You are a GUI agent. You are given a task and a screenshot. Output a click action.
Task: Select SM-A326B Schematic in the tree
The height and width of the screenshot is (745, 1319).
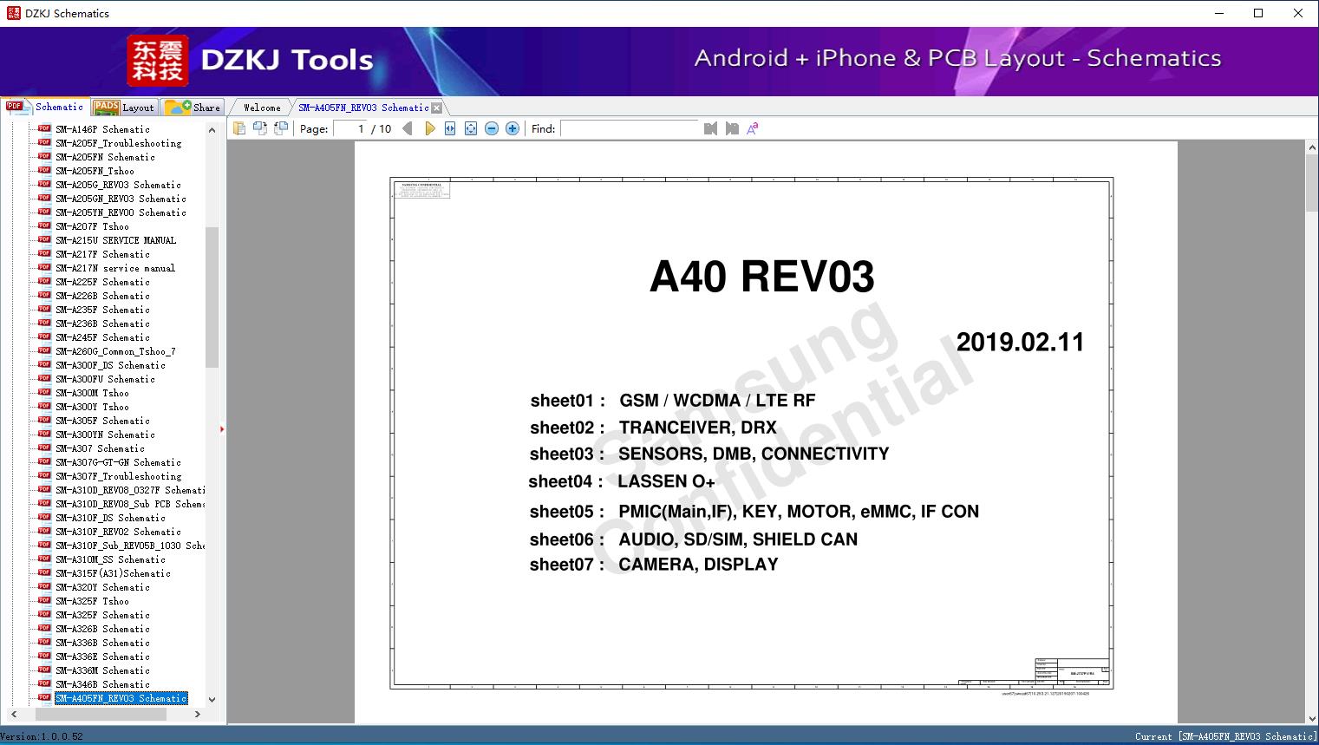(103, 629)
